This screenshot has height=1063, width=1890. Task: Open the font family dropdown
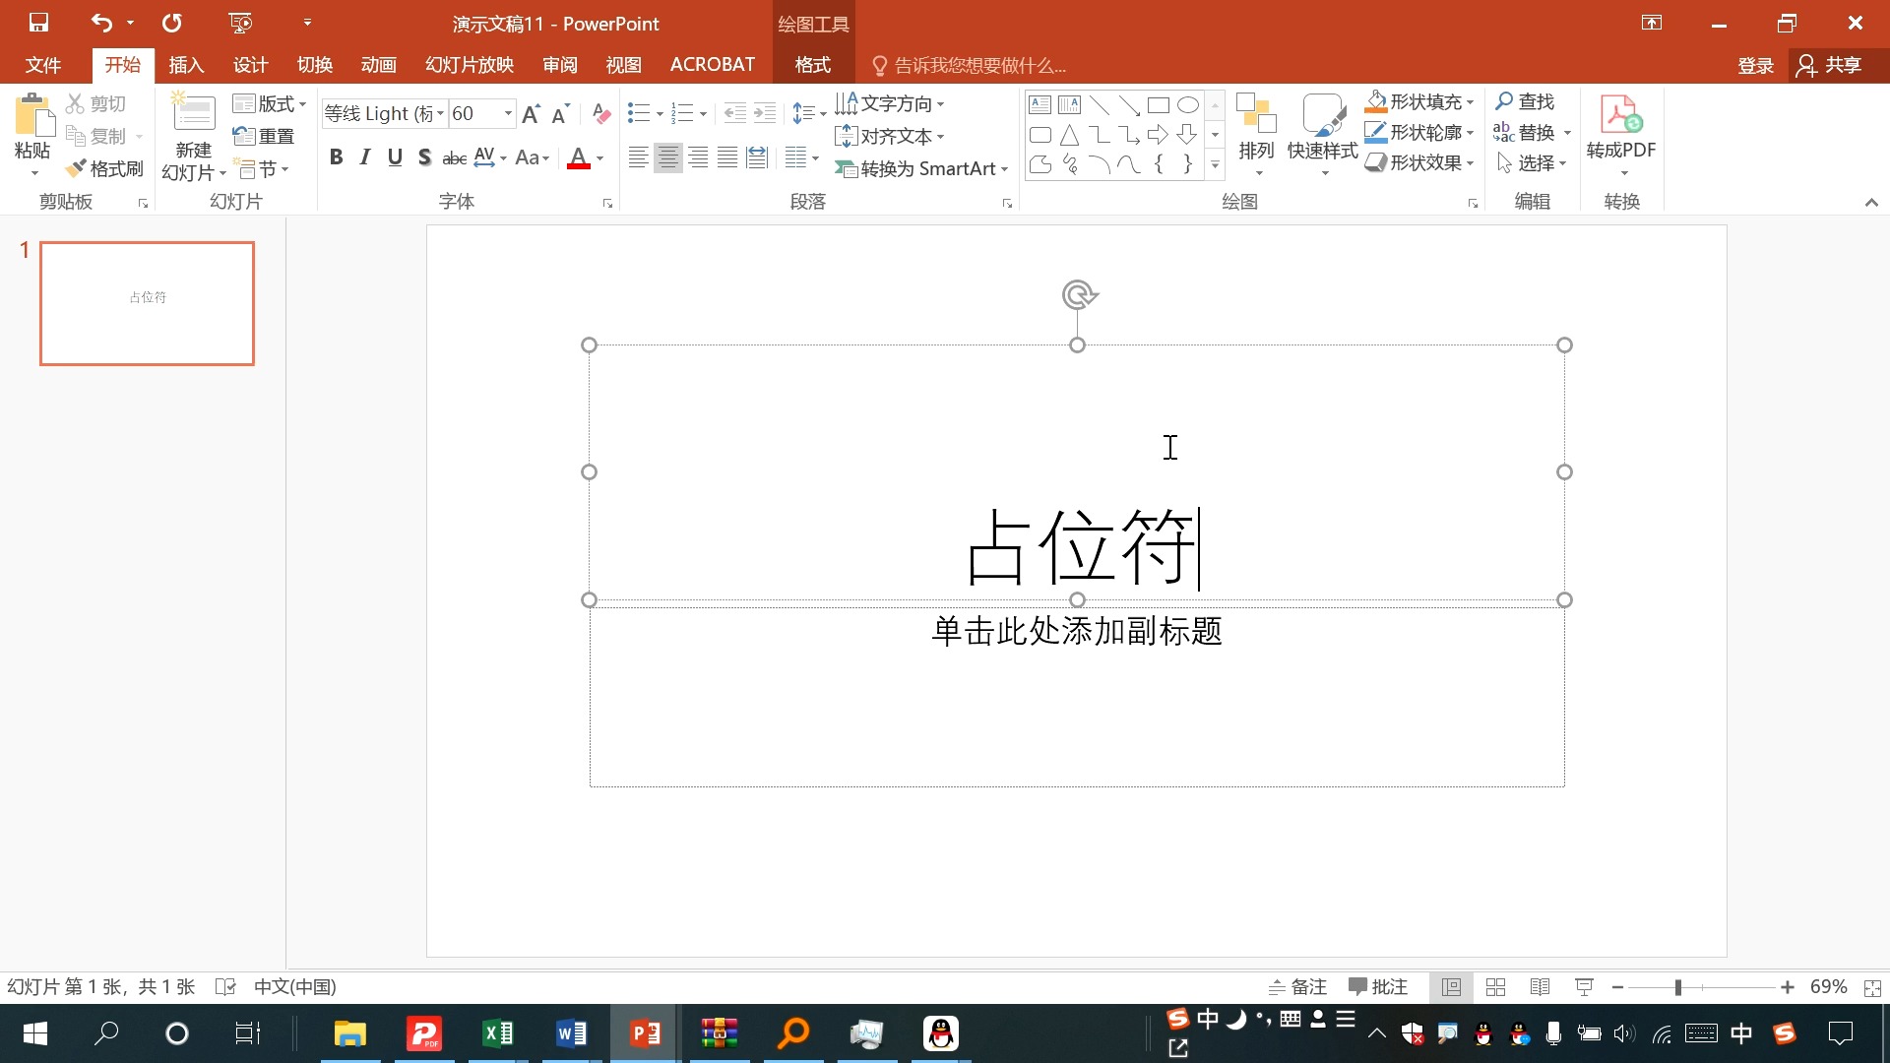[439, 113]
